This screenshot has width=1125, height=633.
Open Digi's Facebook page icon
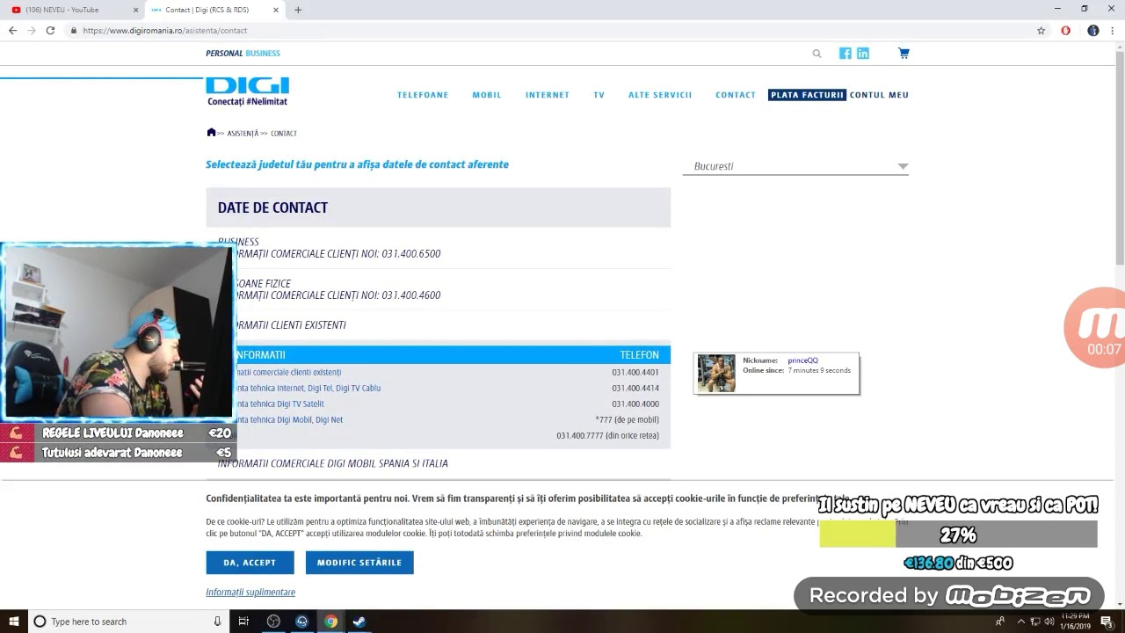point(846,54)
